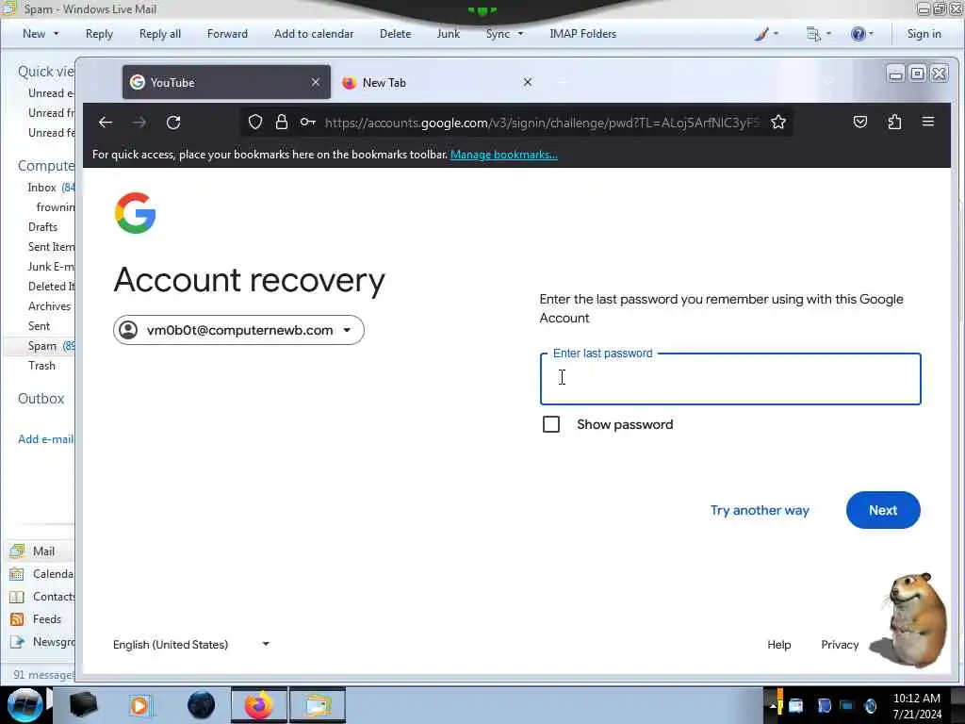The height and width of the screenshot is (724, 965).
Task: Open saved logins key icon in address bar
Action: tap(308, 122)
